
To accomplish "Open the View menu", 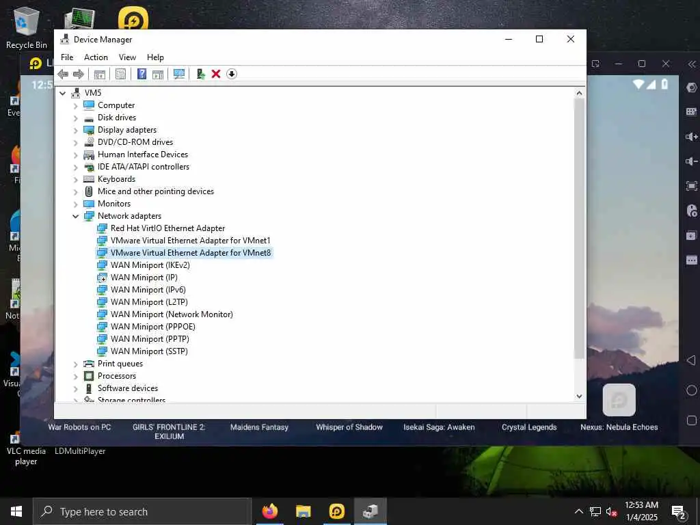I will point(127,57).
